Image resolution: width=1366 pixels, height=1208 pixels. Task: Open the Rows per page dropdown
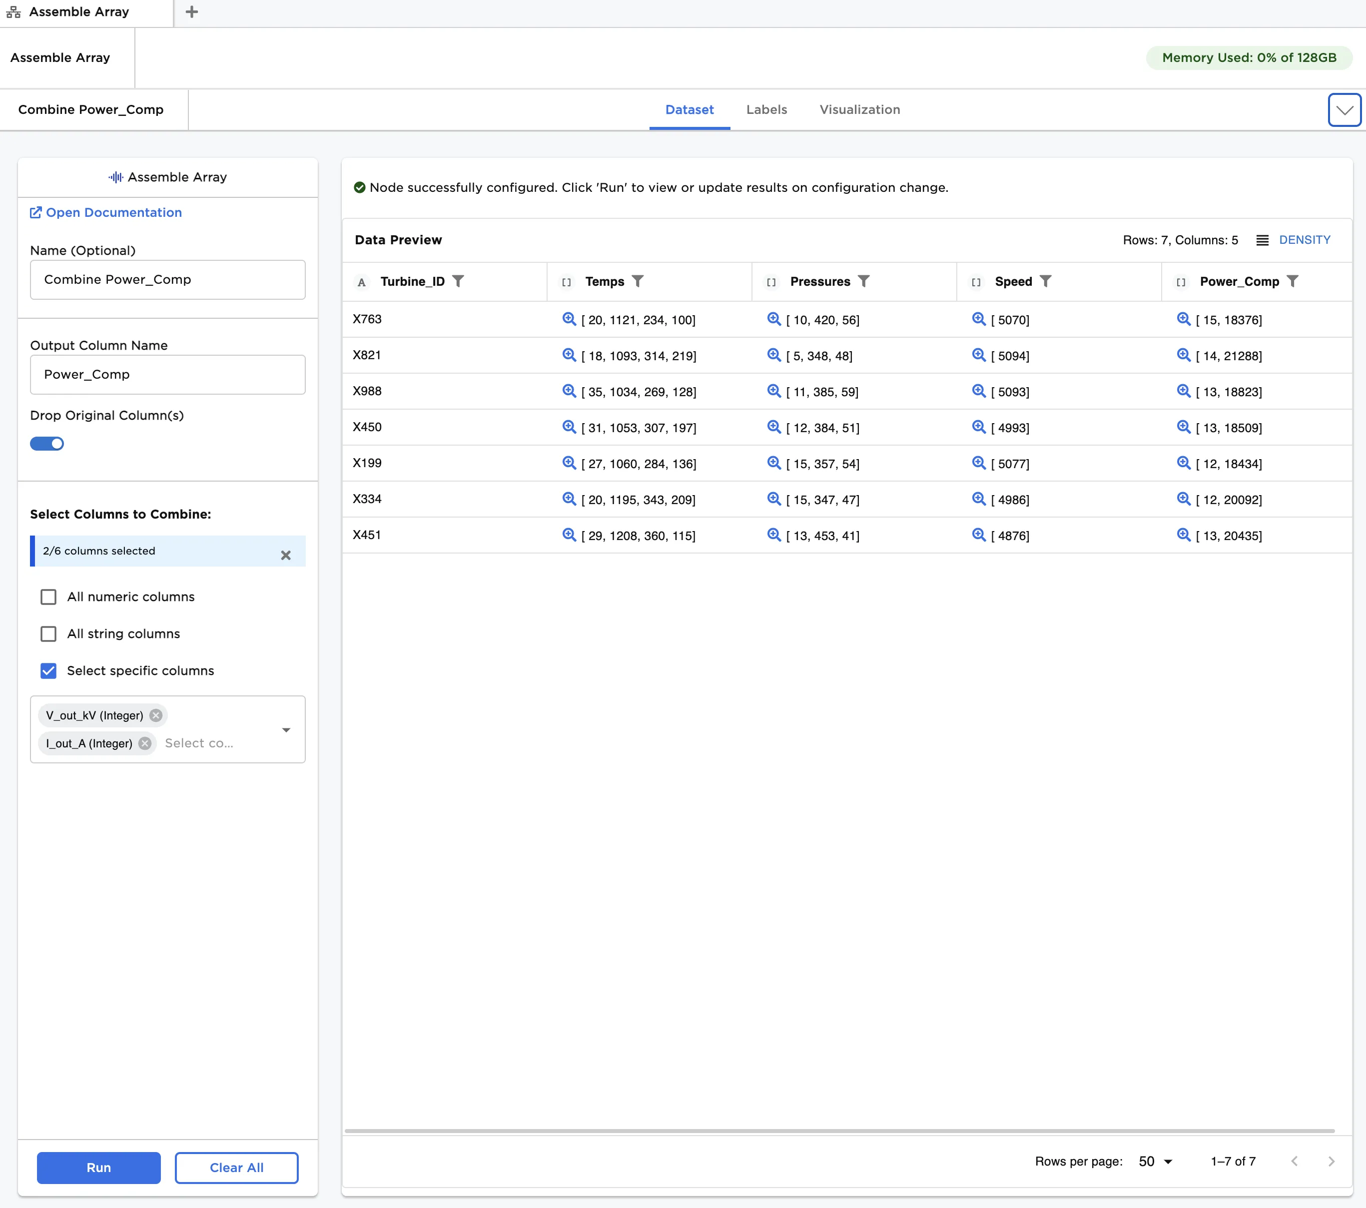point(1156,1161)
